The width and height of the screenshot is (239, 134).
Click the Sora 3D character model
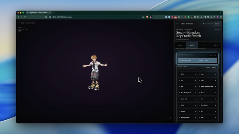95,72
